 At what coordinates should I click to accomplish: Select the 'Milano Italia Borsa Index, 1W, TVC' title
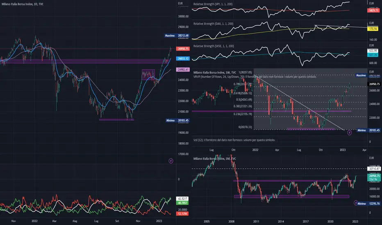215,72
